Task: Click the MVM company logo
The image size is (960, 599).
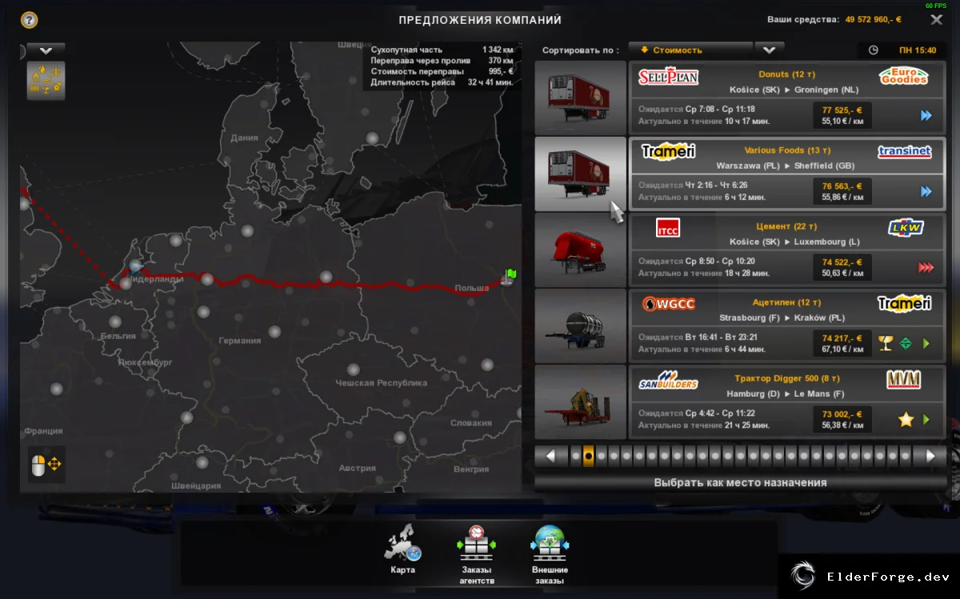Action: click(904, 379)
